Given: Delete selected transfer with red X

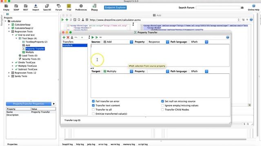Looking at the screenshot, I should pyautogui.click(x=68, y=37).
